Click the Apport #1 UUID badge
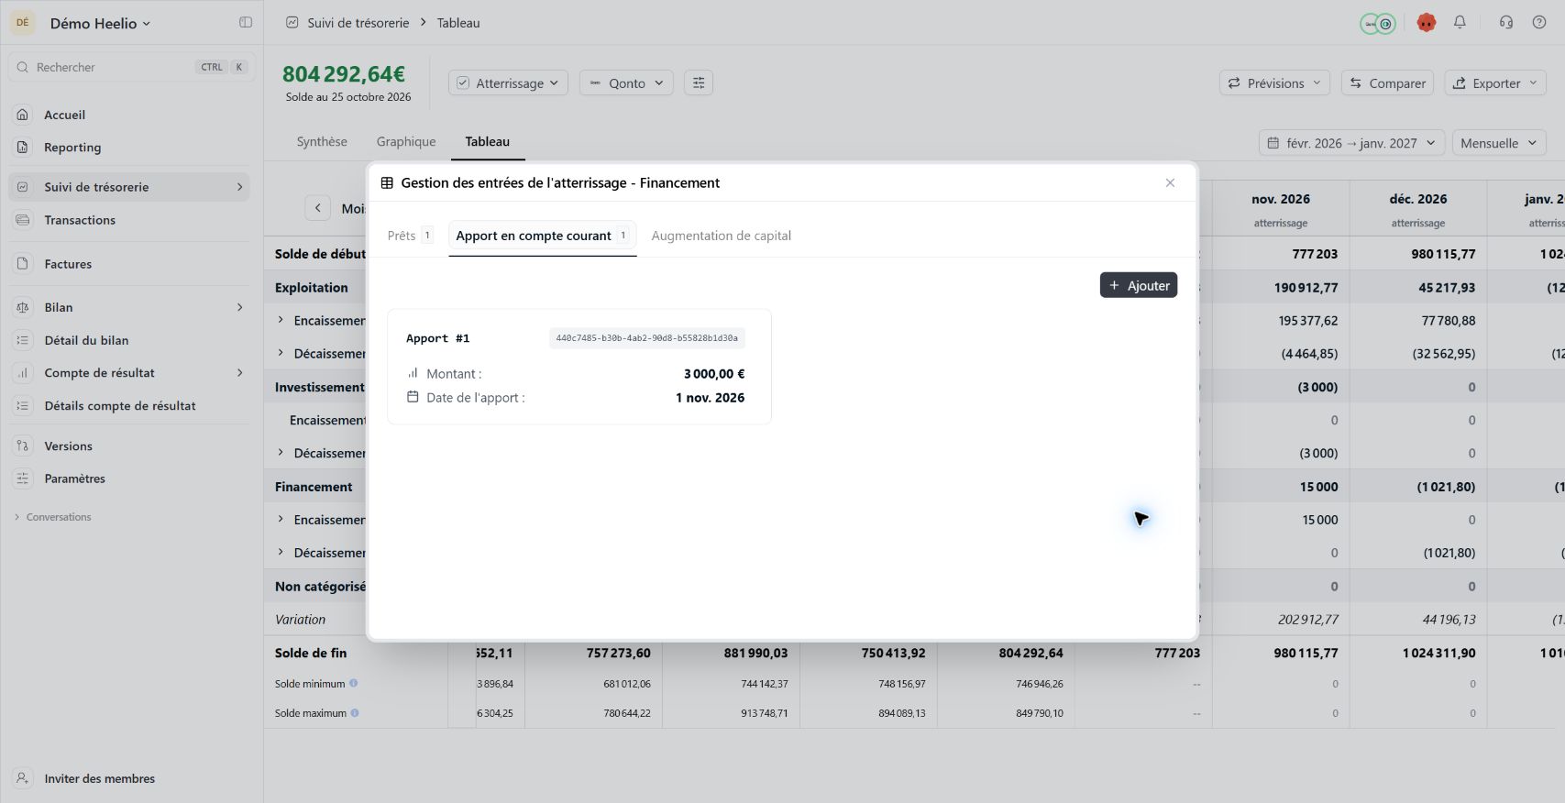This screenshot has height=803, width=1565. click(646, 338)
